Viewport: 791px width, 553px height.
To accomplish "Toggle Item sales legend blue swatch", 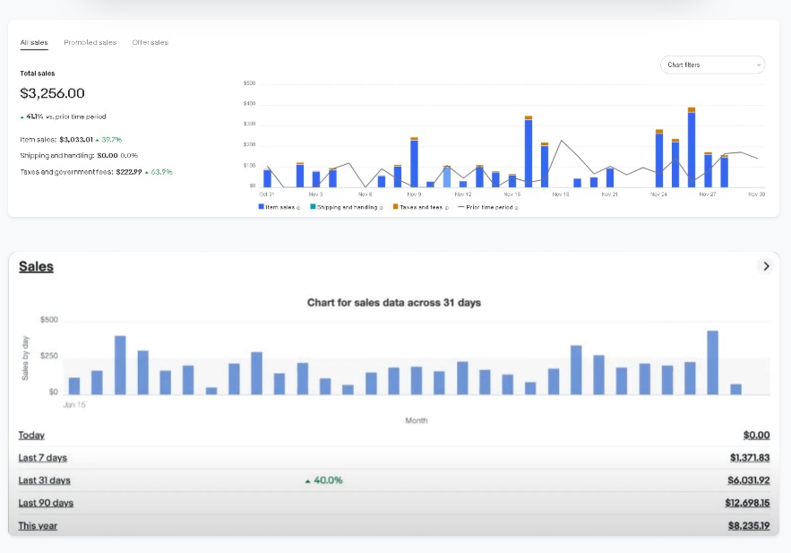I will 262,207.
